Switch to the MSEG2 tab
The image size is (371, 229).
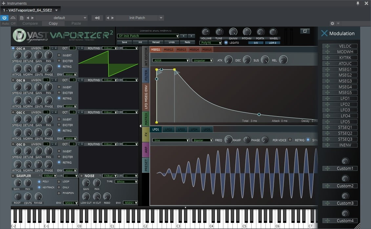[169, 50]
